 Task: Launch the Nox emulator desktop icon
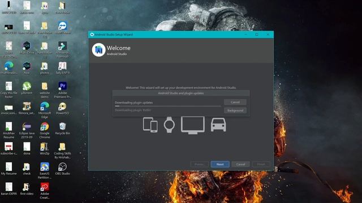point(27,68)
